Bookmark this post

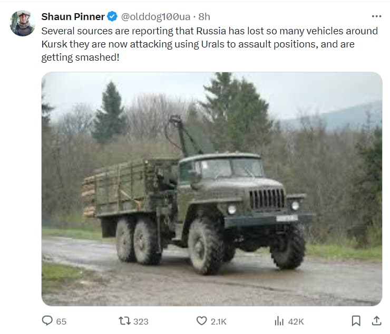[x=356, y=321]
